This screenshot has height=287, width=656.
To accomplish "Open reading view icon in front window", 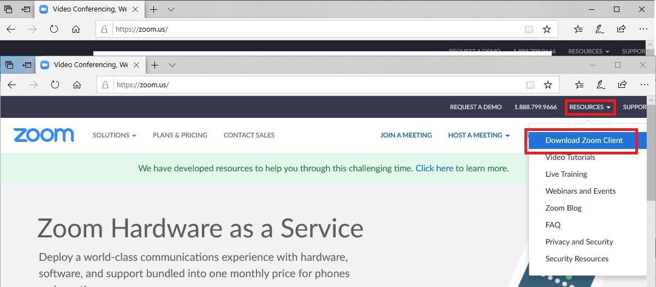I will point(530,85).
